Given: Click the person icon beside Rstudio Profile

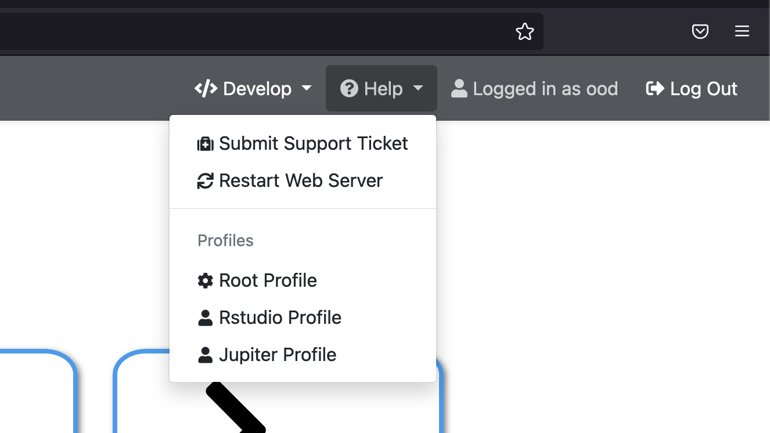Looking at the screenshot, I should point(205,317).
